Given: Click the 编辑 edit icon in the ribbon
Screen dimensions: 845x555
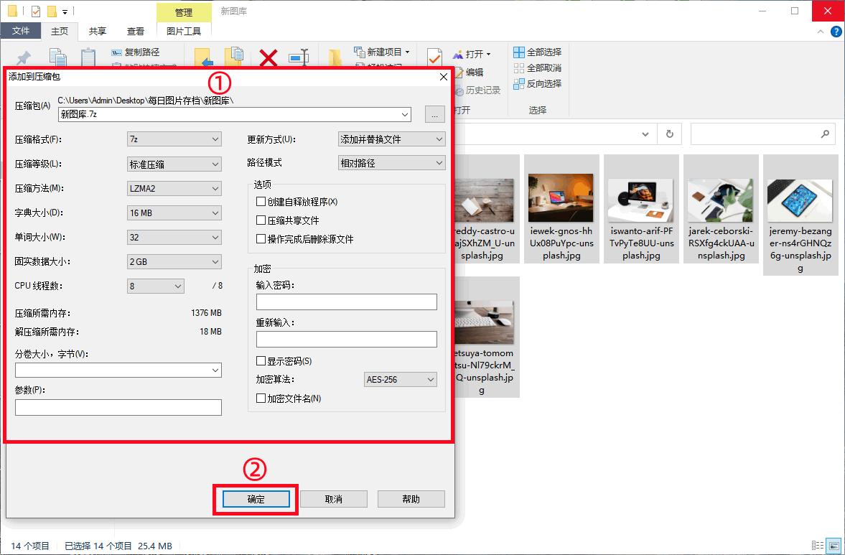Looking at the screenshot, I should [x=470, y=72].
